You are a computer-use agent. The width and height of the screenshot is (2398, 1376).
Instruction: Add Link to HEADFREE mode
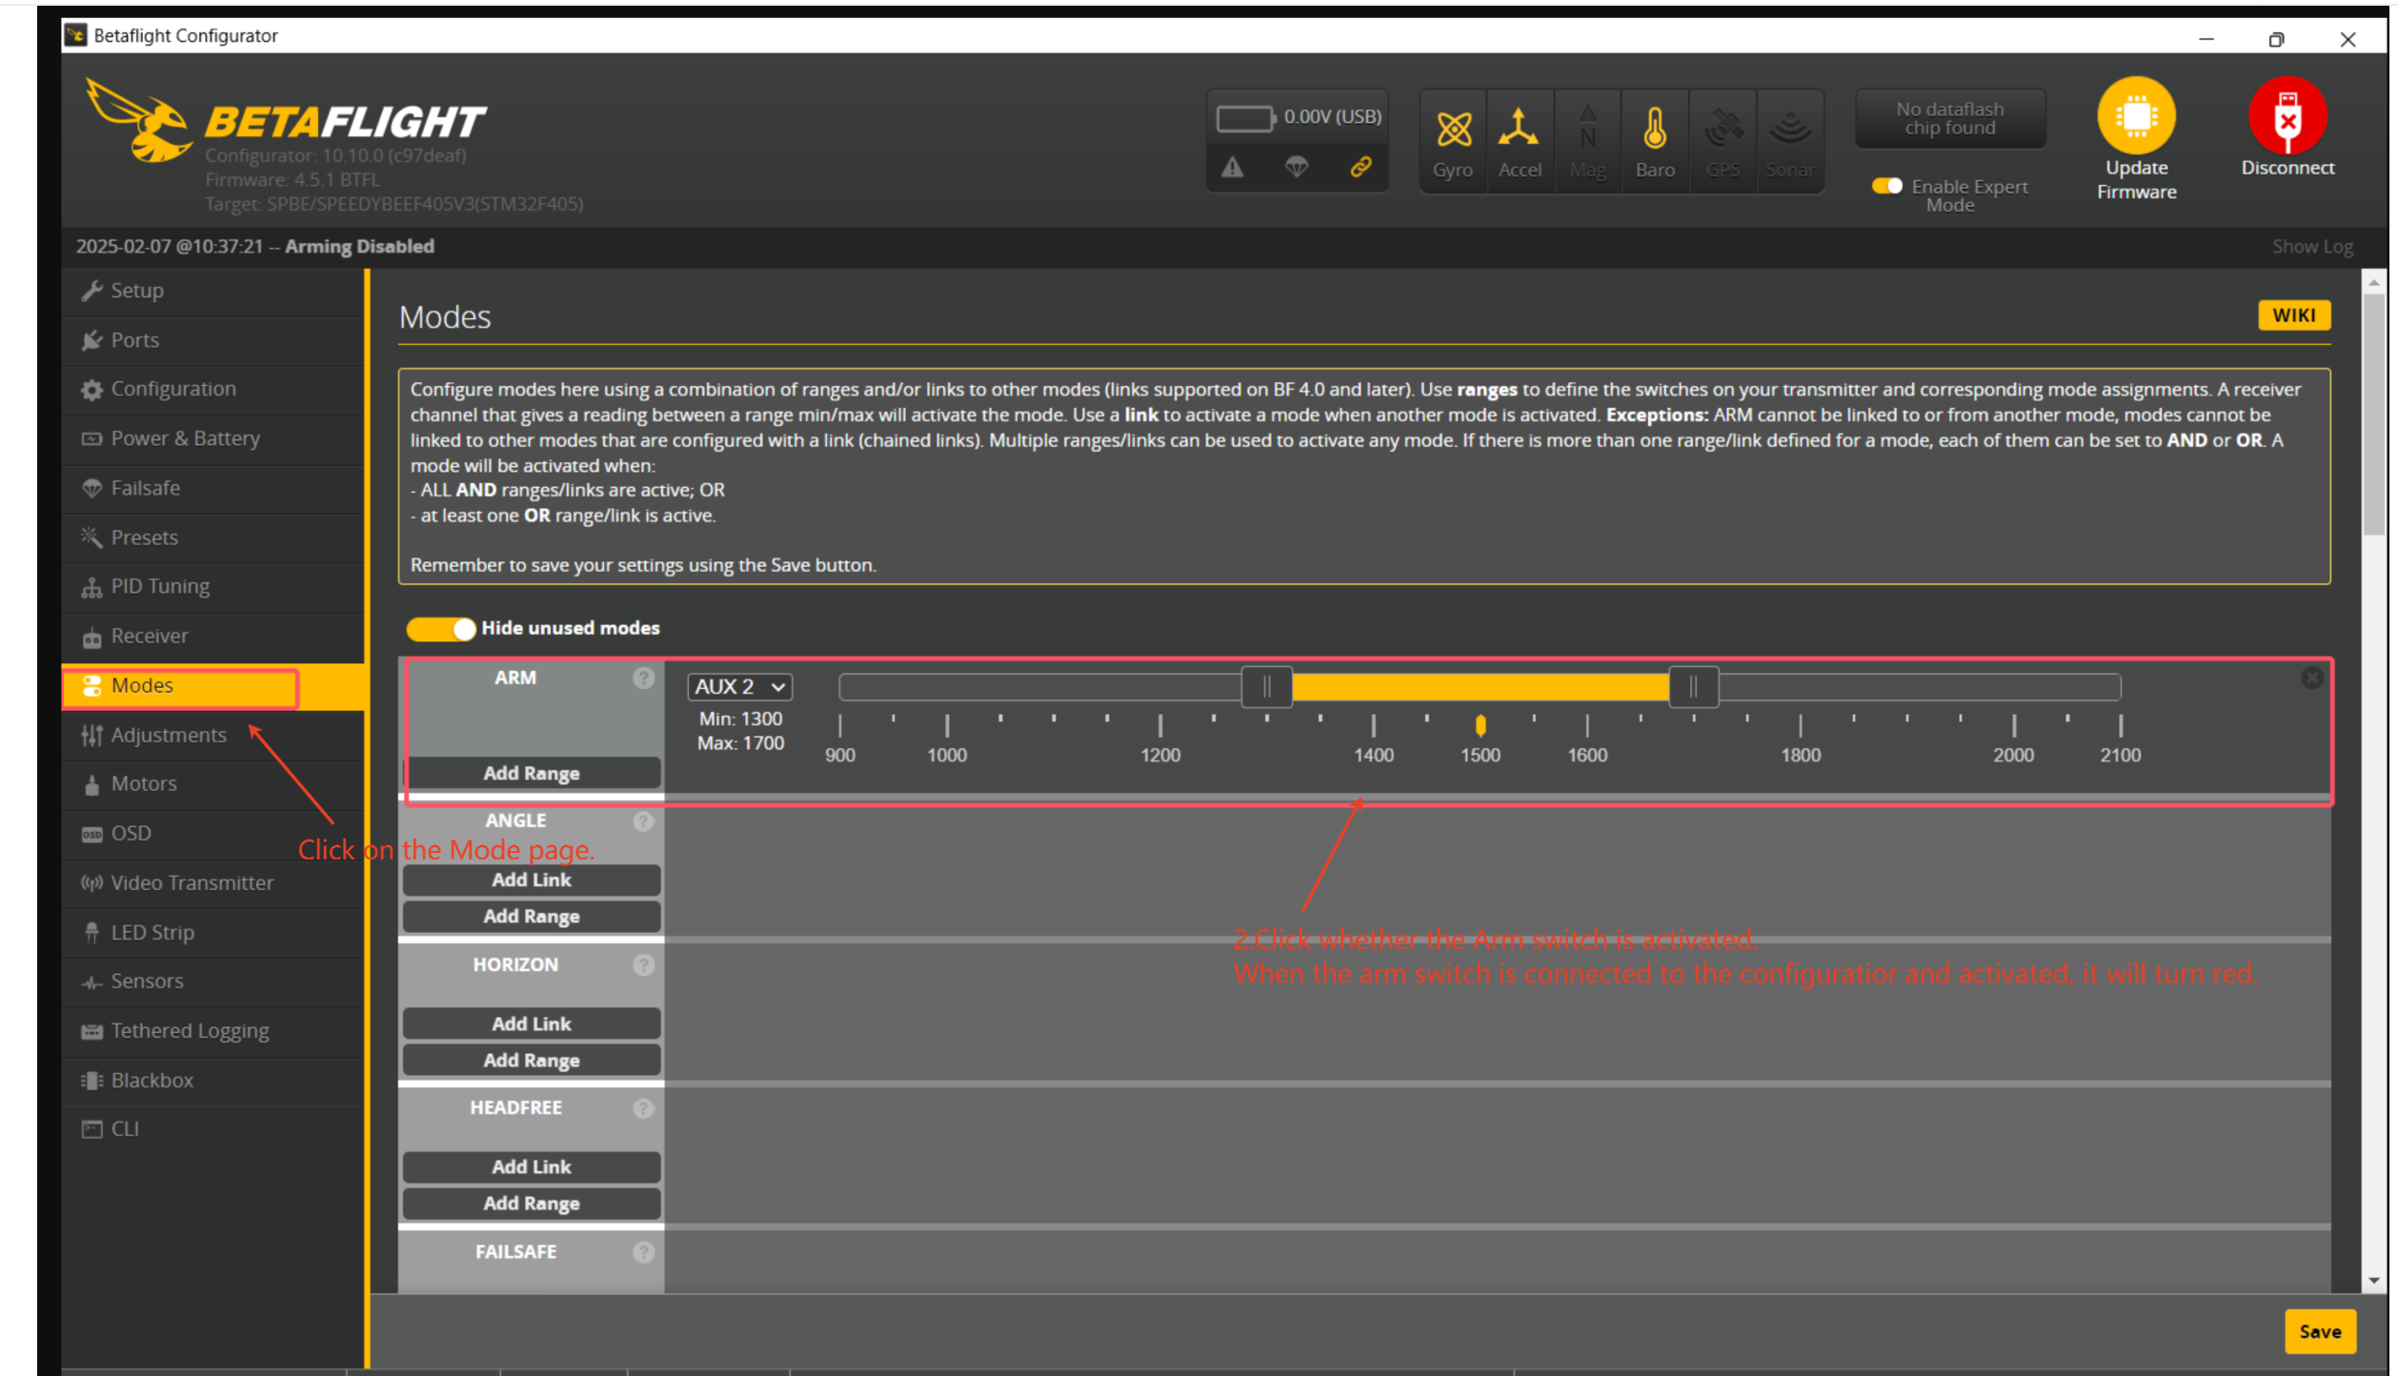tap(532, 1167)
